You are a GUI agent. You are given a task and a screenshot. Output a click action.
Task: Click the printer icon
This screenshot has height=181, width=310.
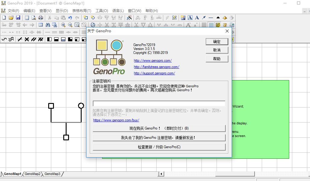point(41,18)
